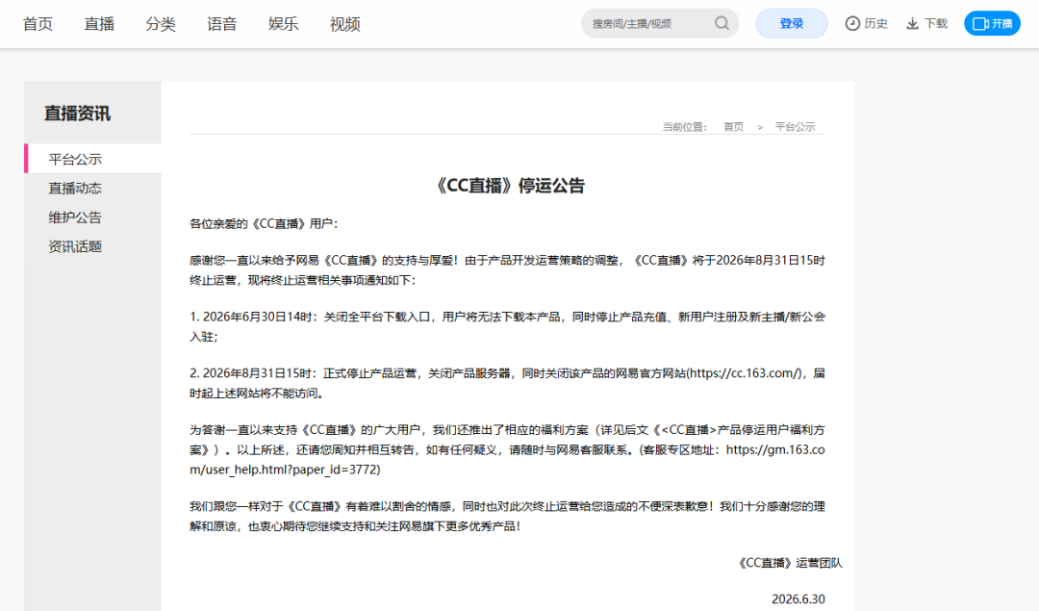Image resolution: width=1039 pixels, height=611 pixels.
Task: Click the 直播资讯 sidebar heading
Action: [78, 114]
